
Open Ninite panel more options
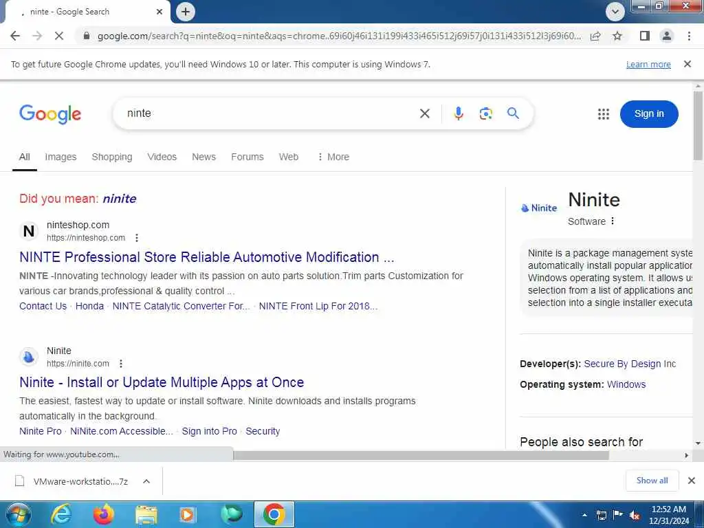coord(613,221)
